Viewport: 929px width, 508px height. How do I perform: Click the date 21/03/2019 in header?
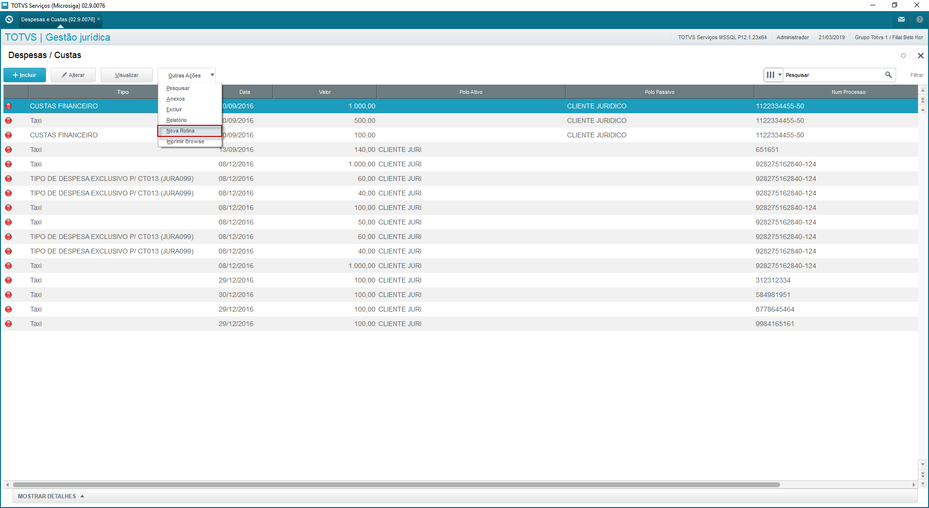[x=831, y=37]
